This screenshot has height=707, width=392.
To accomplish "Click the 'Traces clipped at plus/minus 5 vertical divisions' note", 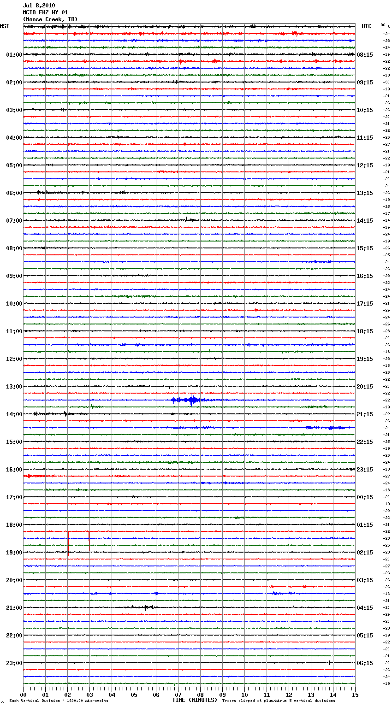I will [279, 701].
